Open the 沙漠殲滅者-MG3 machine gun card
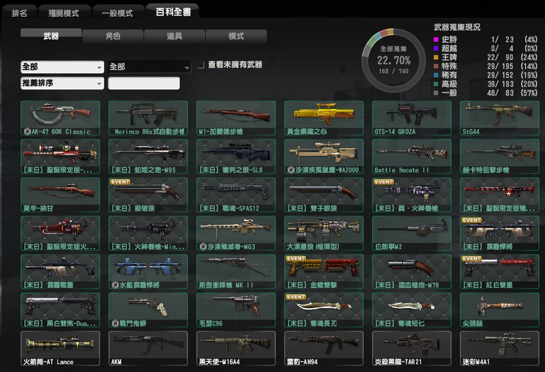545x372 pixels. (x=236, y=234)
